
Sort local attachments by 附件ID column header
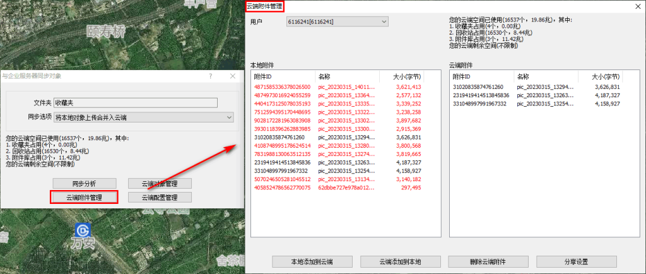(282, 76)
